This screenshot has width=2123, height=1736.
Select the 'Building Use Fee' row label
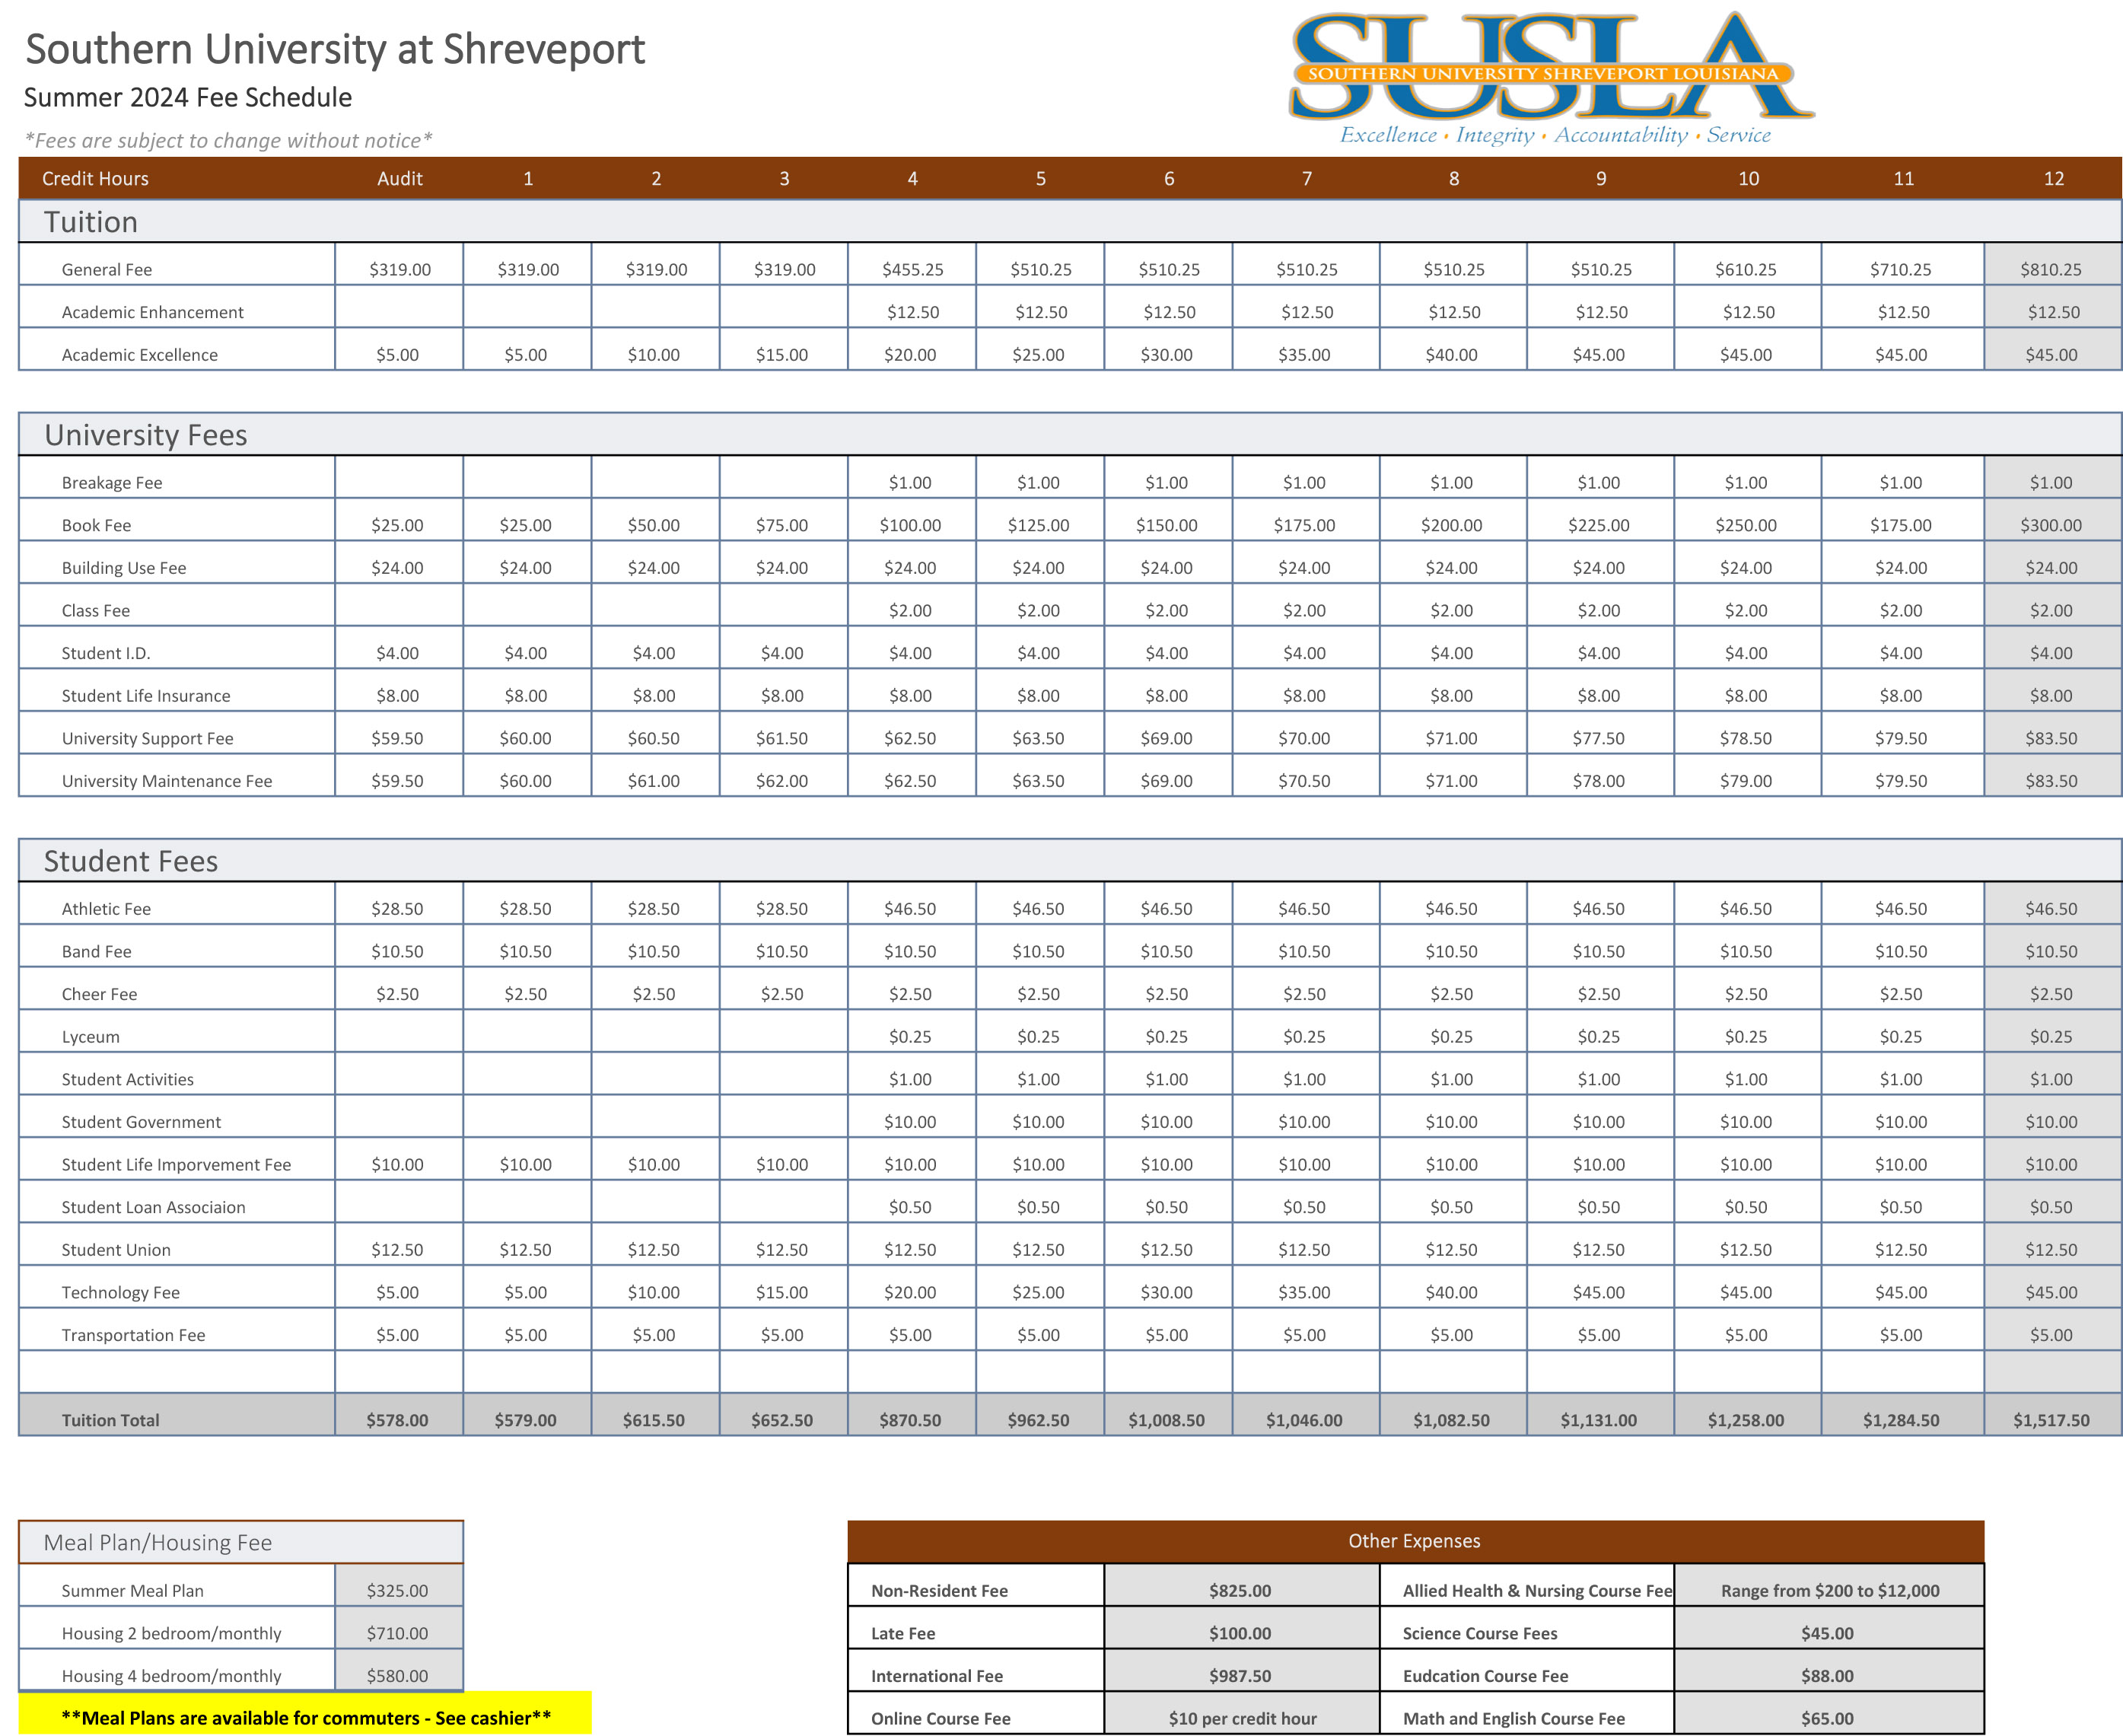pos(124,568)
